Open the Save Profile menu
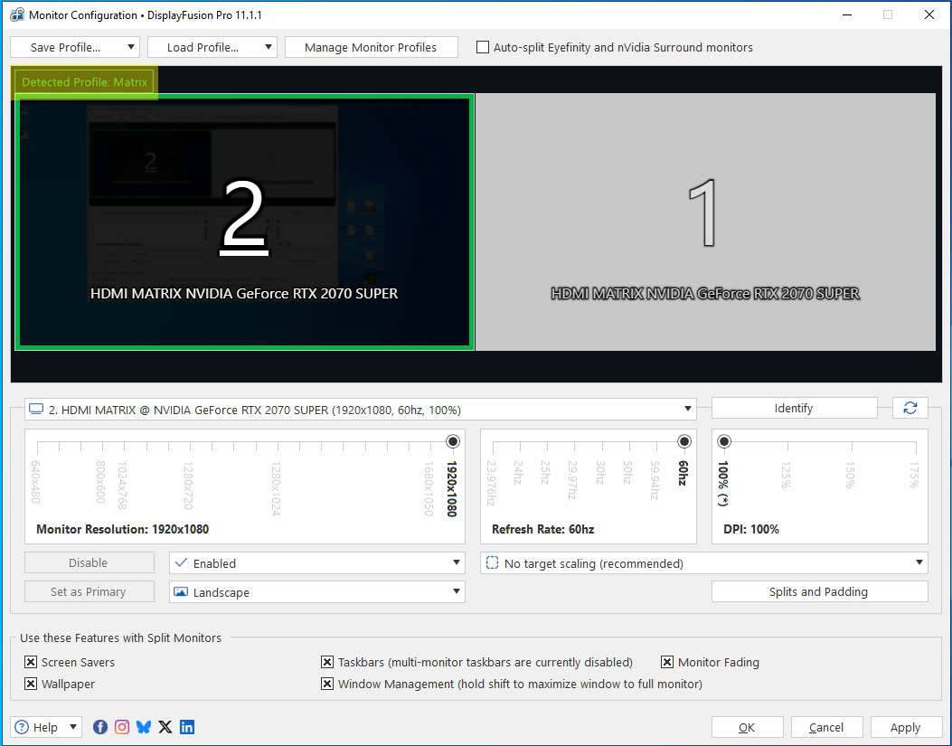Screen dimensions: 952x746 (x=75, y=47)
